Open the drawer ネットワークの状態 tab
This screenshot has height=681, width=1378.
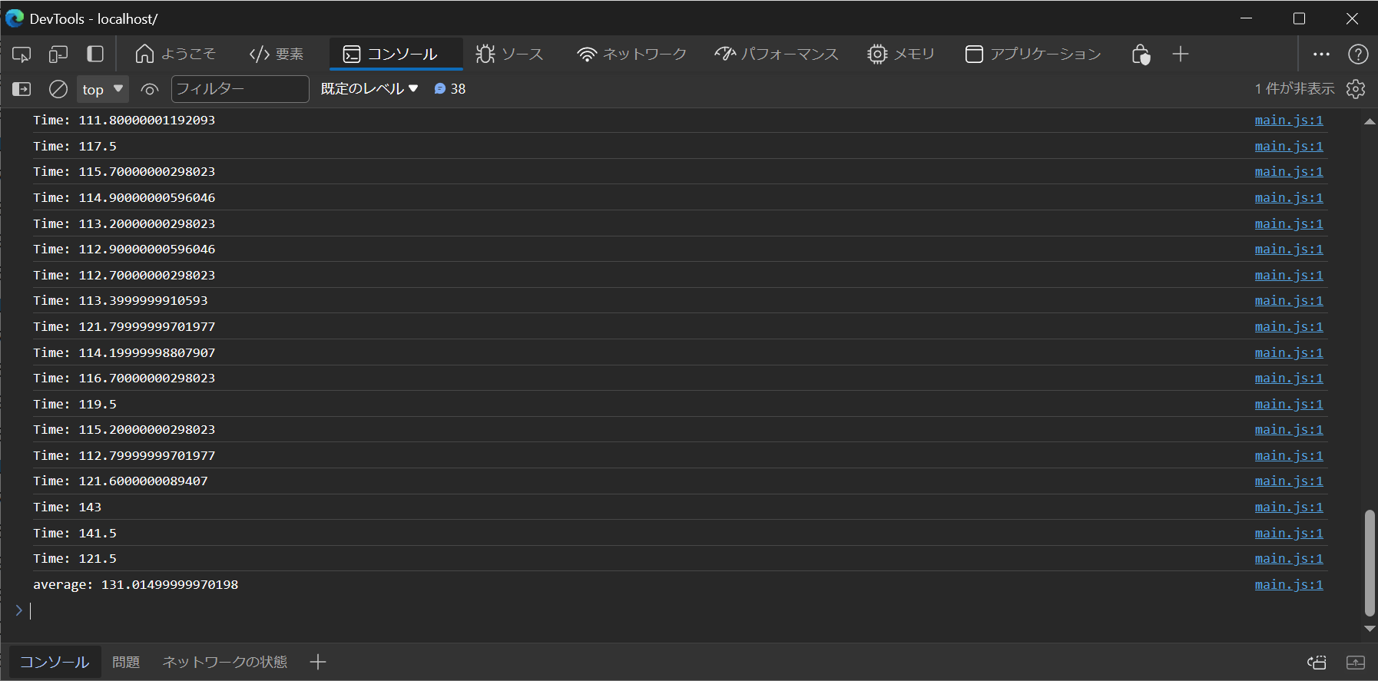click(x=225, y=662)
